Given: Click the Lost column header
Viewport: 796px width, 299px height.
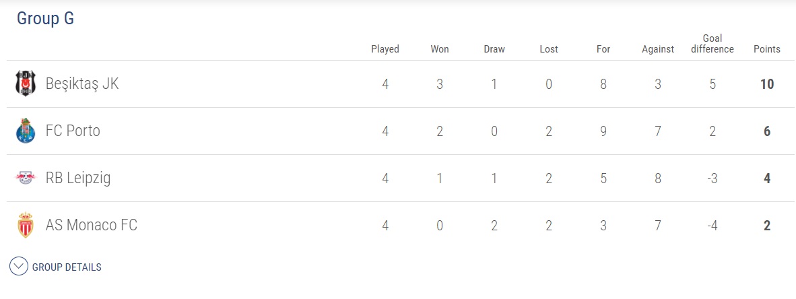Looking at the screenshot, I should click(x=549, y=49).
